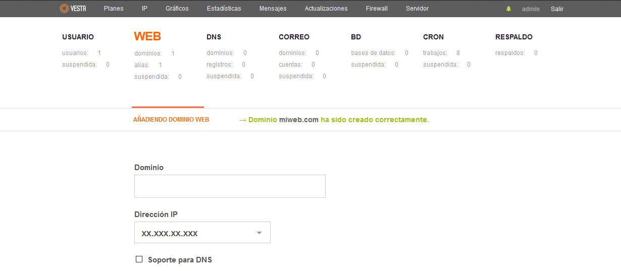Open the Estadísticas section

[x=224, y=9]
